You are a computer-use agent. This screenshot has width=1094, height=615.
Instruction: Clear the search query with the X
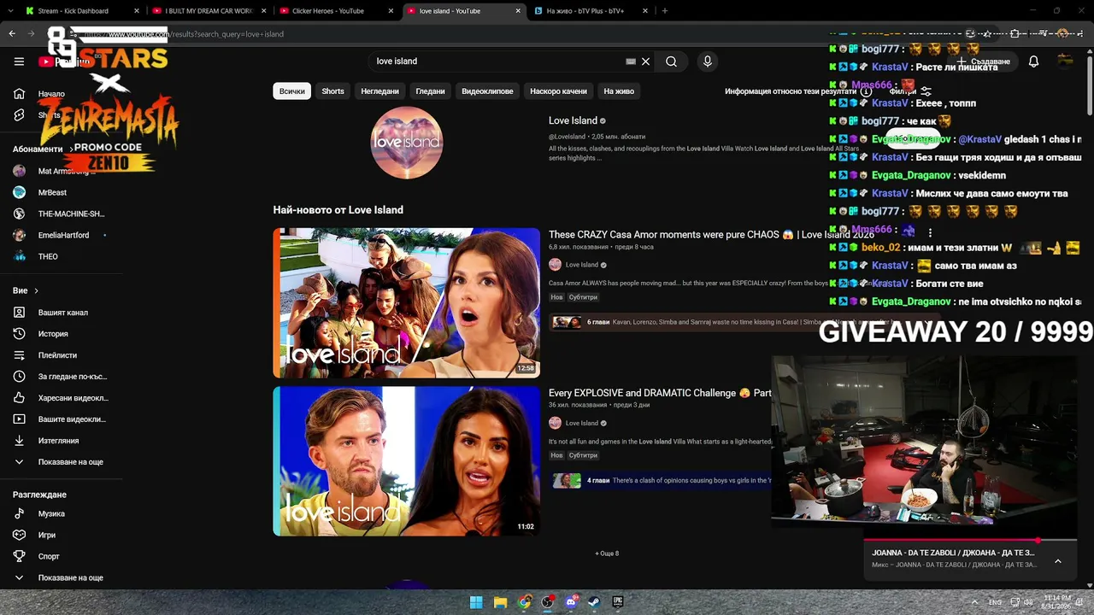coord(646,61)
